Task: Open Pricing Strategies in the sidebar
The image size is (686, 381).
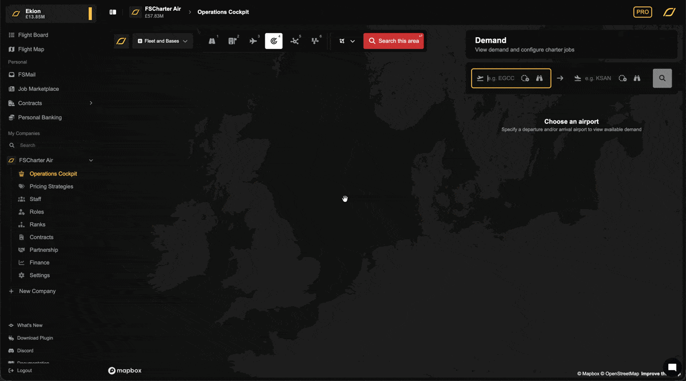Action: (x=51, y=186)
